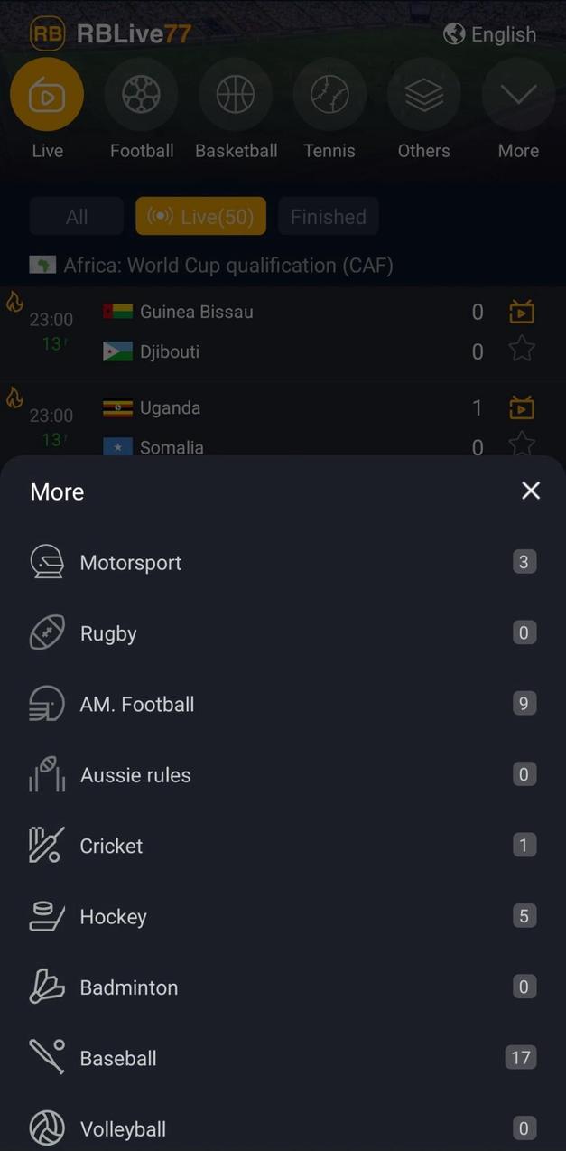This screenshot has height=1151, width=566.
Task: Open the Others category icon
Action: [x=423, y=94]
